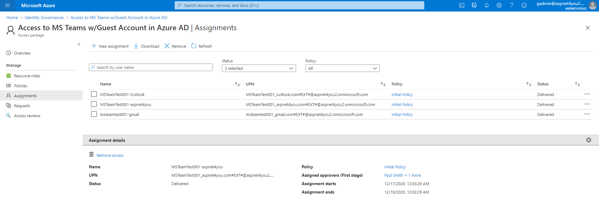Open Initial Policy link for gmail row
The height and width of the screenshot is (206, 599).
(402, 114)
